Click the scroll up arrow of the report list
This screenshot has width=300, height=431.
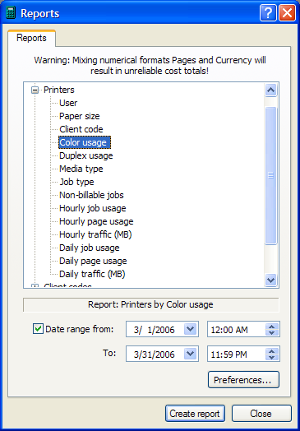271,90
